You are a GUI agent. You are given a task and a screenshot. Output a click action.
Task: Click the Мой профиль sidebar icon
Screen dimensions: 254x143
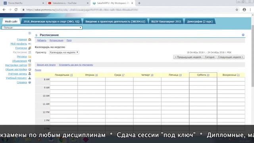pos(30,44)
